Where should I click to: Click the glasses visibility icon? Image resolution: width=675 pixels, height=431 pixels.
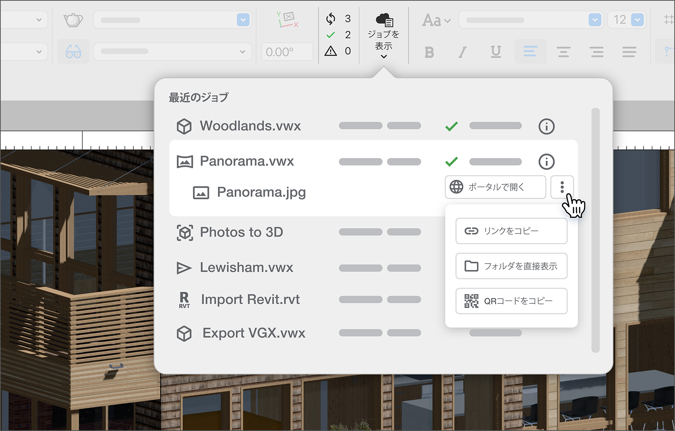point(73,52)
